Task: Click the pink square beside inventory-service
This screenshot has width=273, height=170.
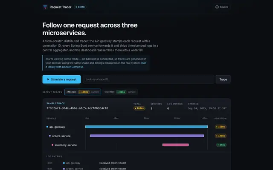Action: coord(52,145)
